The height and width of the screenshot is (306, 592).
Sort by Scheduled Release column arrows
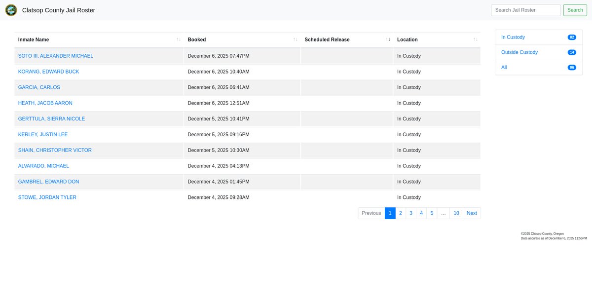pos(388,39)
